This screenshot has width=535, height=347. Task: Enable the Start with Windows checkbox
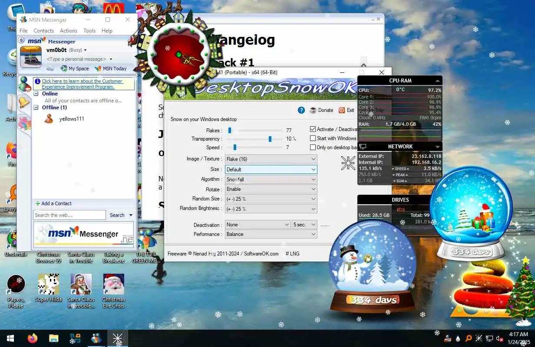click(313, 138)
